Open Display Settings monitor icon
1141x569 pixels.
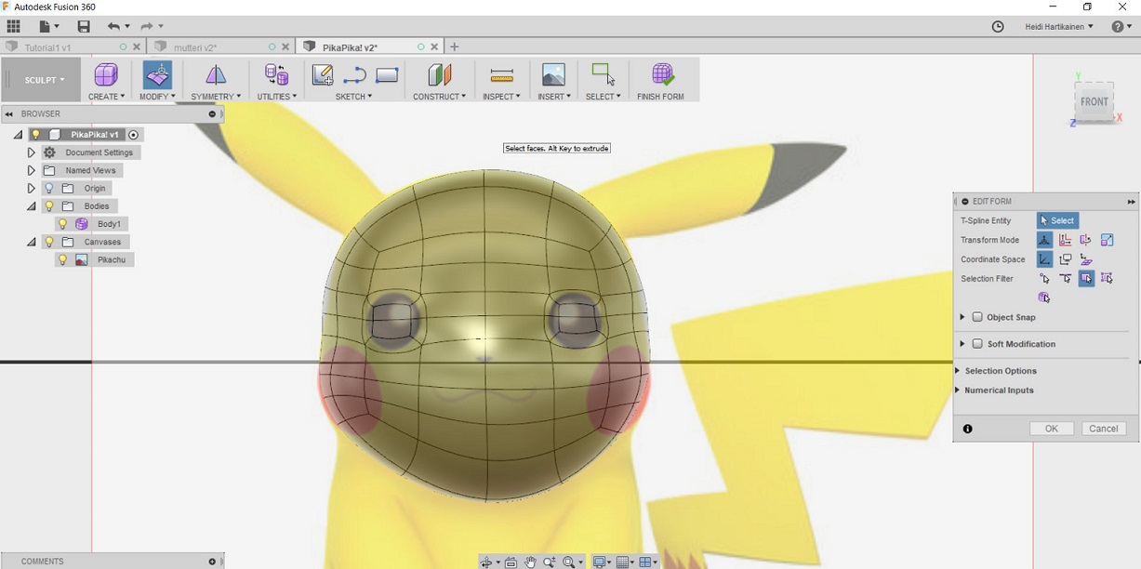[600, 562]
